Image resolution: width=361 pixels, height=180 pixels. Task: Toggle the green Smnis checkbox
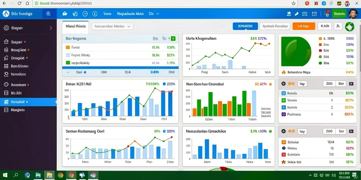pyautogui.click(x=283, y=100)
